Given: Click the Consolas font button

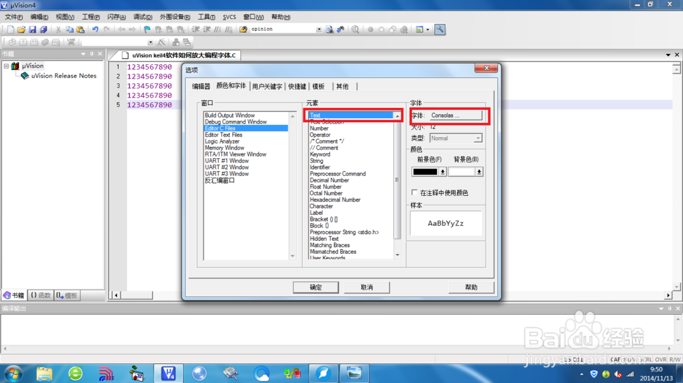Looking at the screenshot, I should (x=456, y=115).
